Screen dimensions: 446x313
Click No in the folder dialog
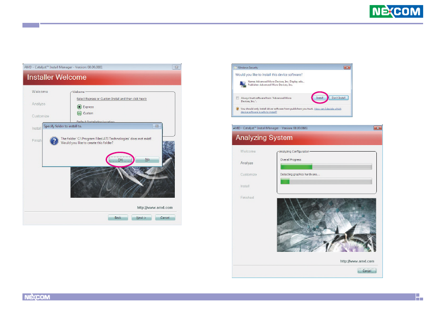[x=147, y=160]
